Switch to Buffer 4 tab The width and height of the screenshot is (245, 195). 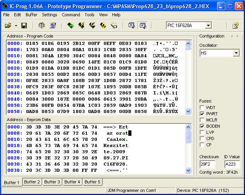click(72, 182)
